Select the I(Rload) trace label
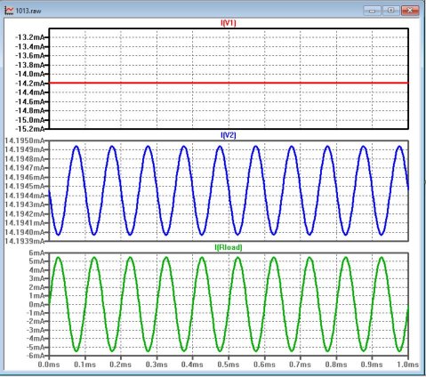 pyautogui.click(x=229, y=247)
